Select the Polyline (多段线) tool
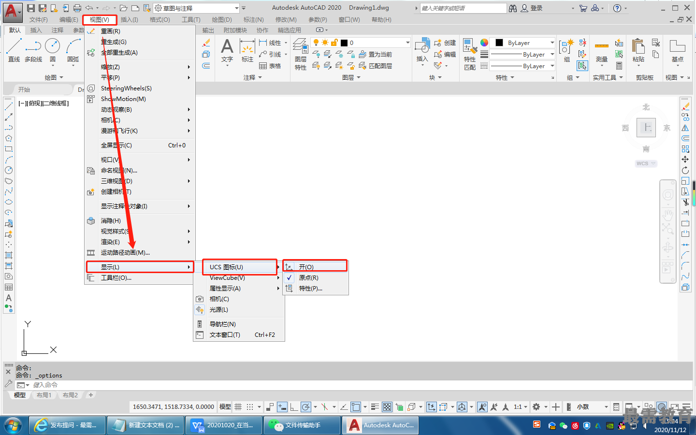 33,50
